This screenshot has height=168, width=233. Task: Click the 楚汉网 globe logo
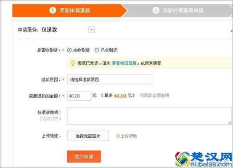(x=183, y=159)
